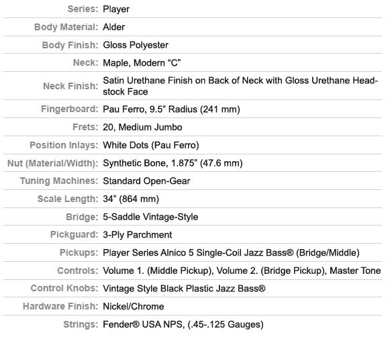This screenshot has height=341, width=392.
Task: Select the Player Series Alnico 5 pickups text
Action: tap(232, 253)
